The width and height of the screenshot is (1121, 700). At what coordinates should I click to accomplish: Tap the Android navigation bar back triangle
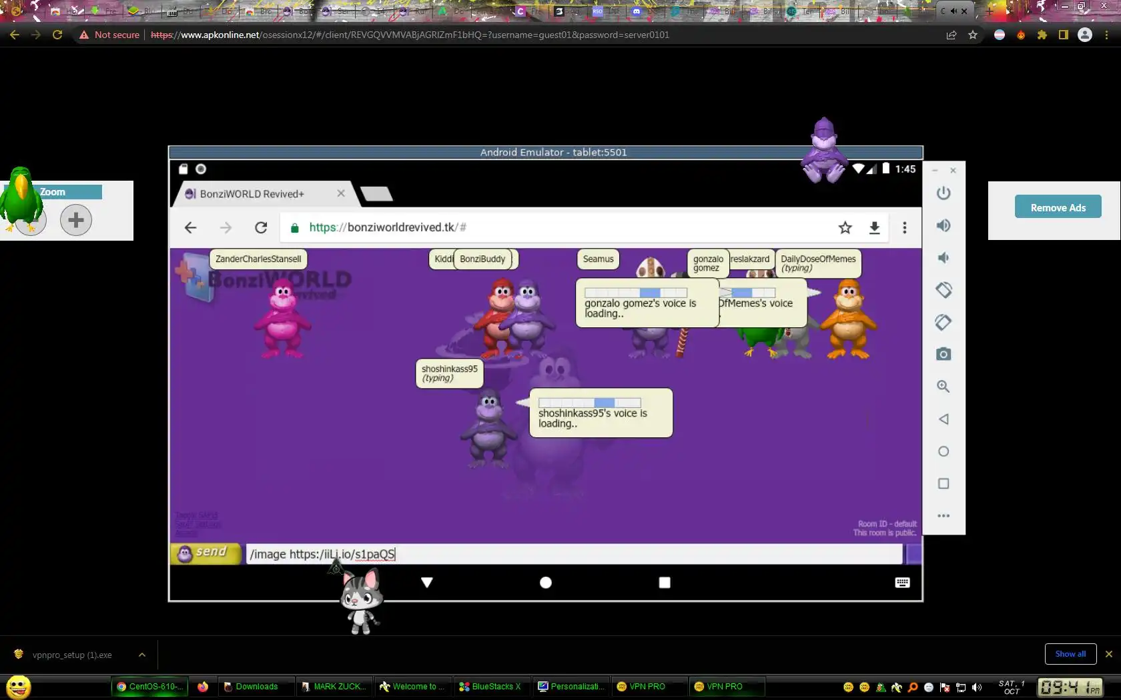pyautogui.click(x=427, y=583)
